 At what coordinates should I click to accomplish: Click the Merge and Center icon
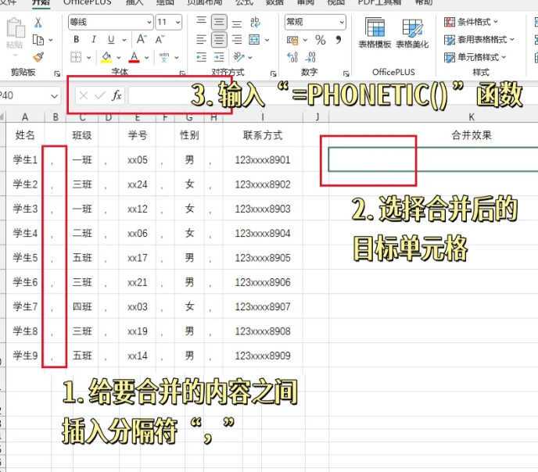click(254, 40)
